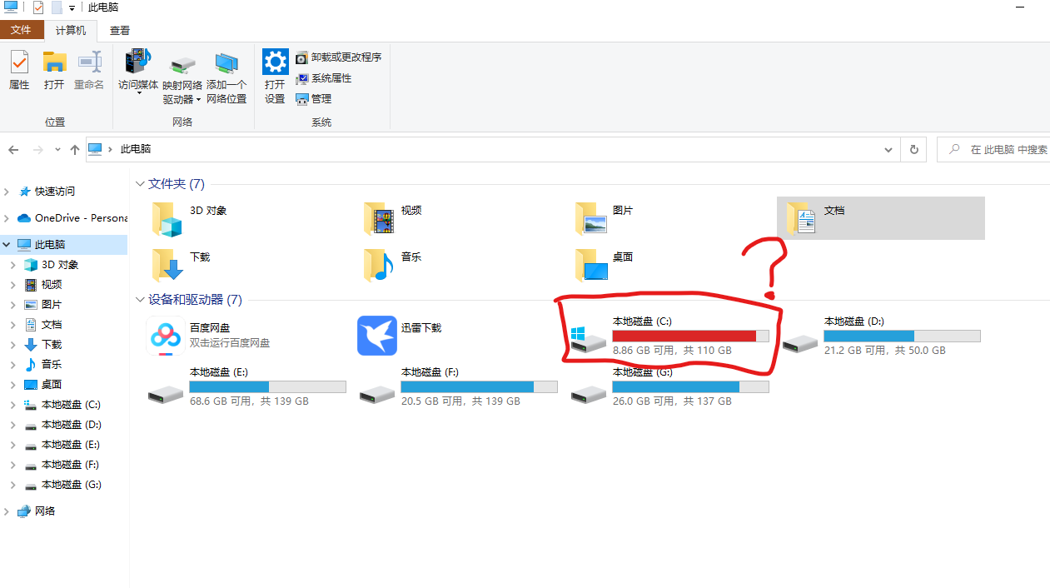1050x588 pixels.
Task: Click the Rename (重命名) ribbon icon
Action: pos(89,70)
